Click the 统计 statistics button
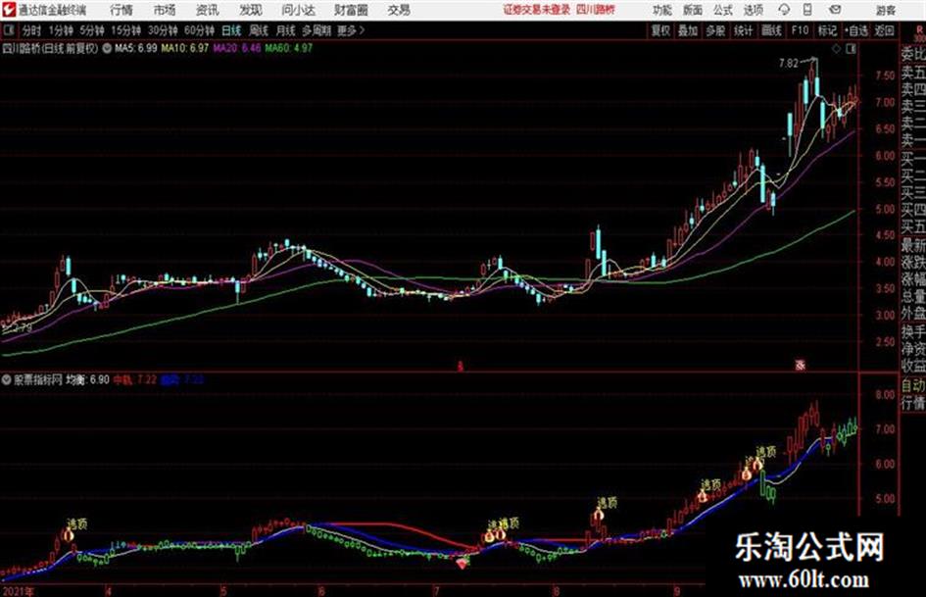Viewport: 926px width, 597px height. [x=744, y=30]
